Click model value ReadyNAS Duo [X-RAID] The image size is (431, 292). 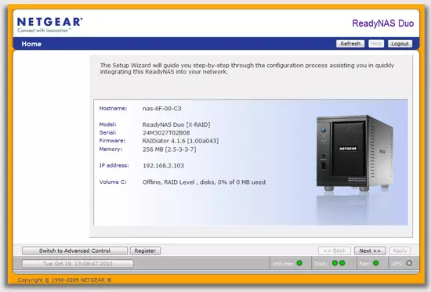[176, 124]
